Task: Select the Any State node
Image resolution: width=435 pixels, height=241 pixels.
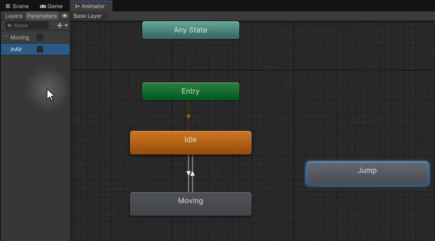Action: 191,30
